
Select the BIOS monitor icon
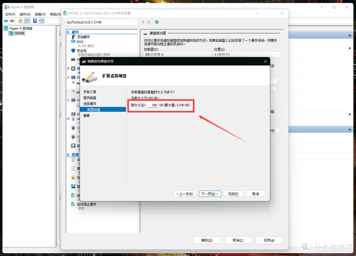73,42
